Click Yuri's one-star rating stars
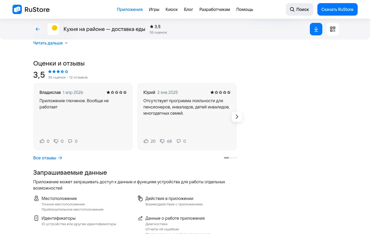This screenshot has width=374, height=234. click(x=221, y=92)
